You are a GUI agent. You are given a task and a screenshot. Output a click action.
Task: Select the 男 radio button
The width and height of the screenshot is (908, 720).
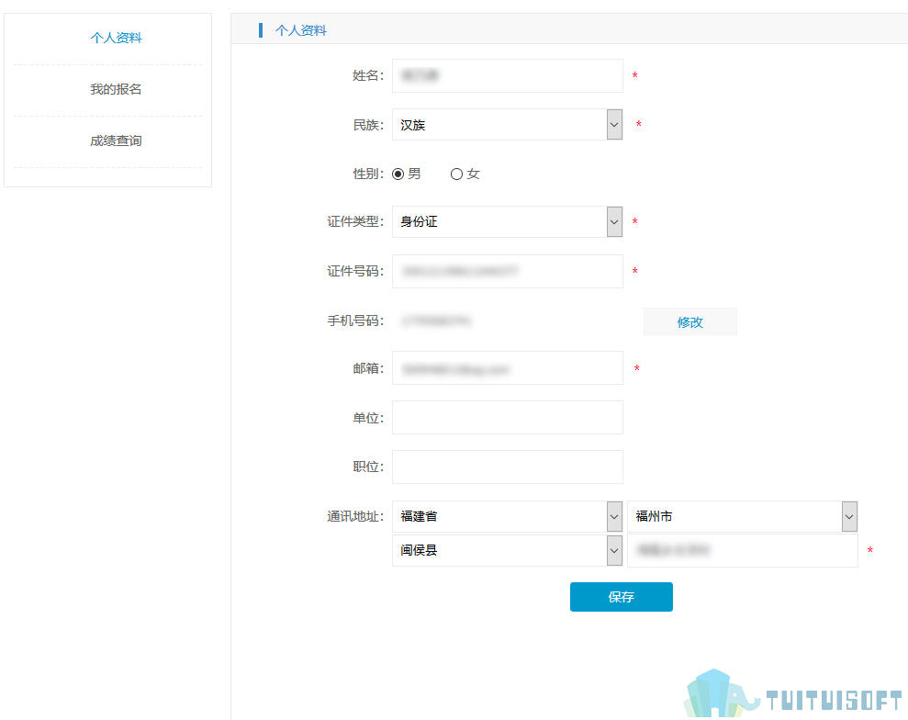tap(398, 174)
